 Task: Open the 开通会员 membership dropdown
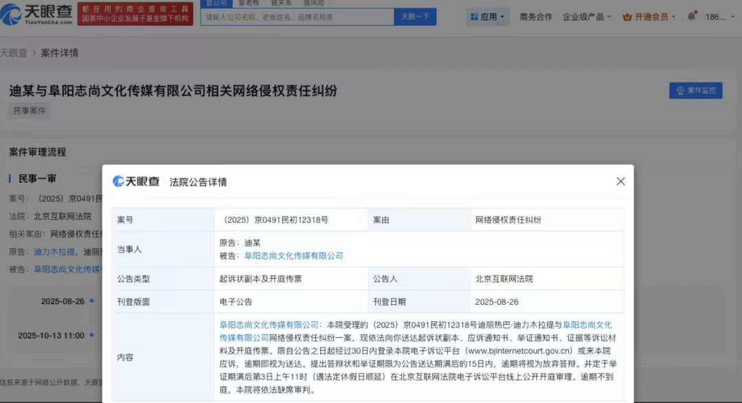coord(649,16)
